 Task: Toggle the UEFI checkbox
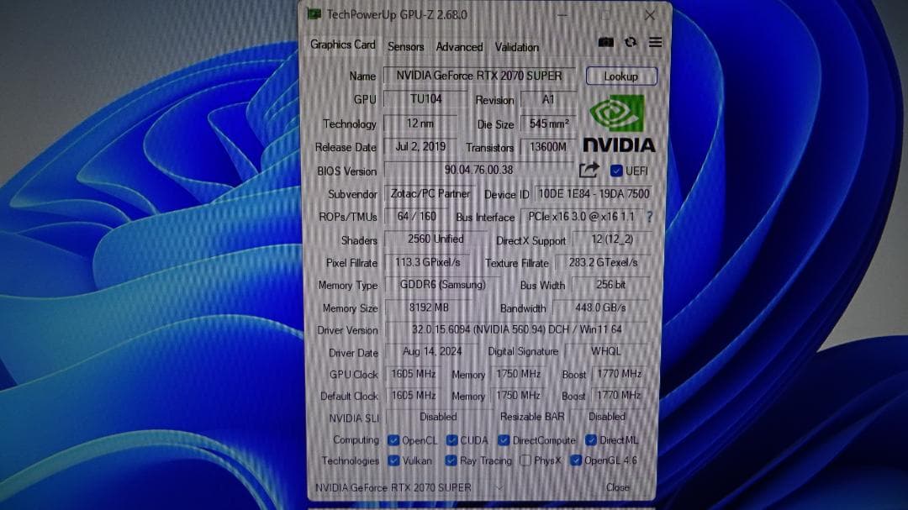click(616, 171)
